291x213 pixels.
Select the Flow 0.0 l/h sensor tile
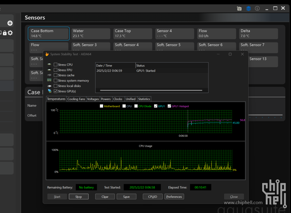click(216, 34)
